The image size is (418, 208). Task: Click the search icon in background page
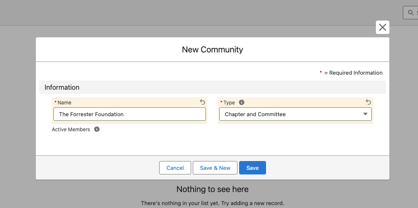point(411,13)
